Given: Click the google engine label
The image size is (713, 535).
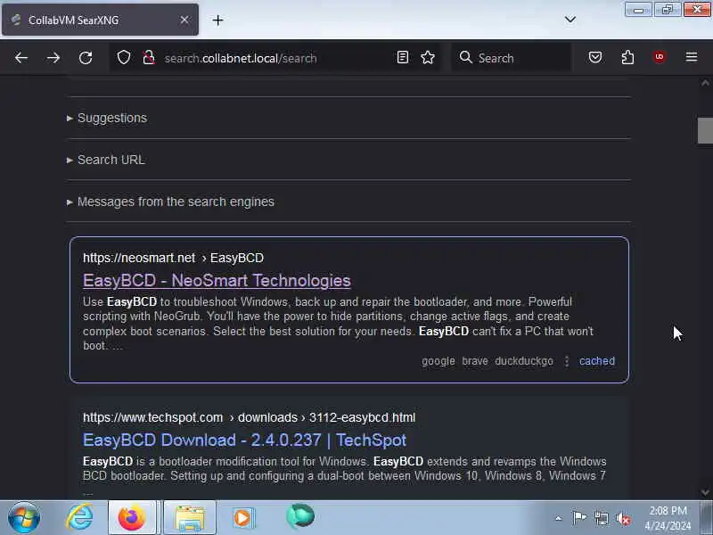Looking at the screenshot, I should tap(438, 361).
